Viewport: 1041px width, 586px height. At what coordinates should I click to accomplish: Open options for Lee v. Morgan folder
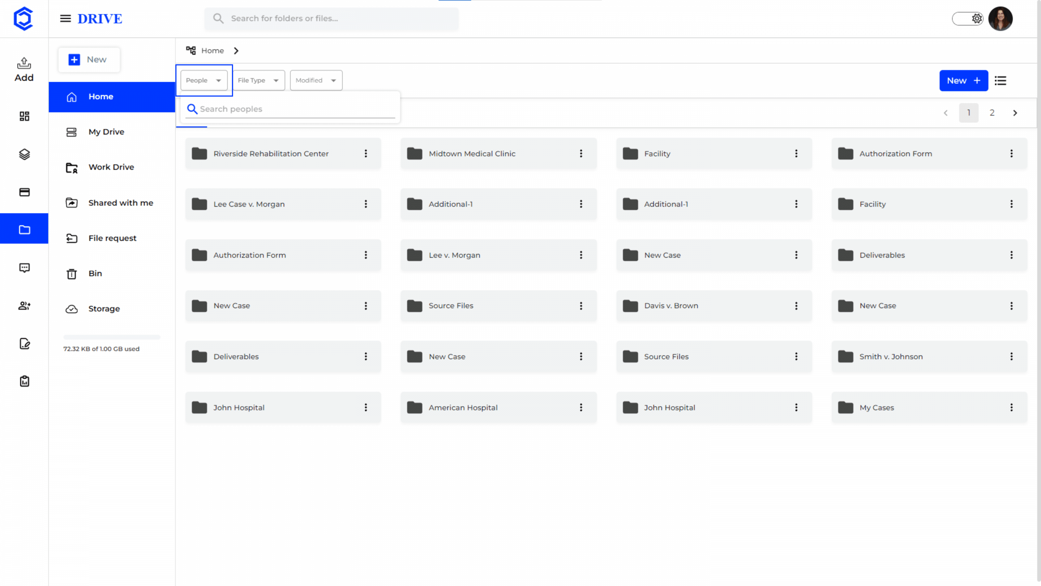click(x=581, y=255)
